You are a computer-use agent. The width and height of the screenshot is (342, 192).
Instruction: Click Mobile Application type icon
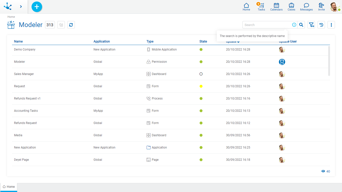pos(148,49)
